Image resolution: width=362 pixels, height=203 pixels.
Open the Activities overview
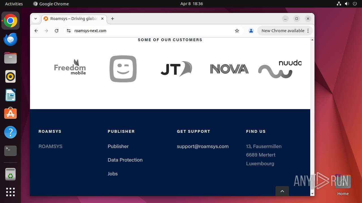click(14, 4)
